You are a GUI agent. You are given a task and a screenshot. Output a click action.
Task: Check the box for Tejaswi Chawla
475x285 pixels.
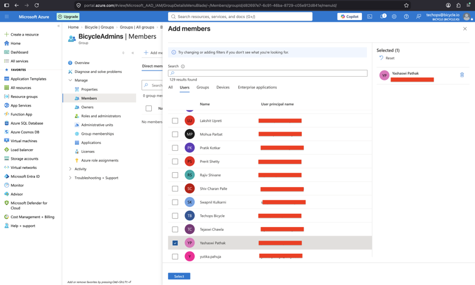175,229
